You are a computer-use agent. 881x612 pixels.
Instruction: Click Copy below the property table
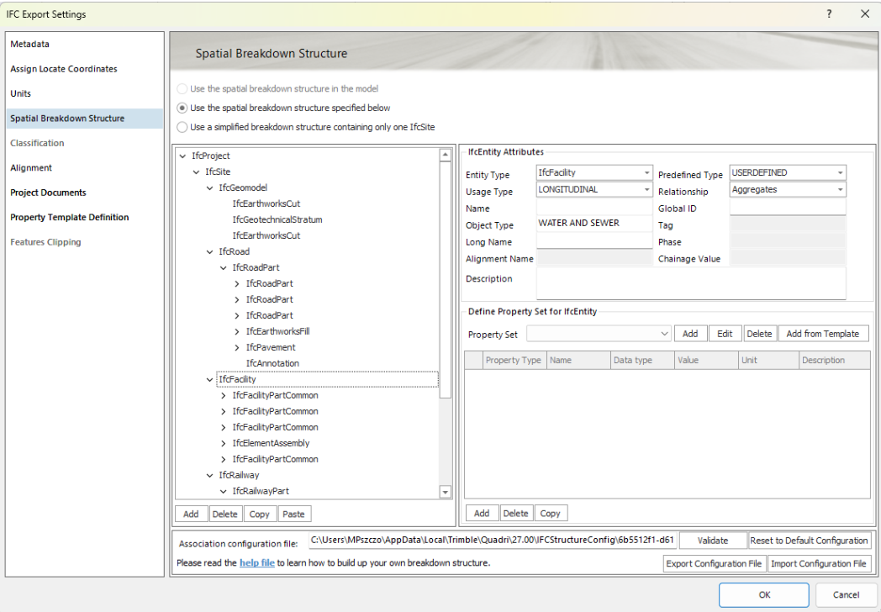[551, 513]
